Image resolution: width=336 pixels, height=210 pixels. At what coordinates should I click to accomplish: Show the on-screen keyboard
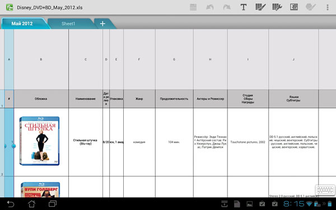[x=325, y=190]
